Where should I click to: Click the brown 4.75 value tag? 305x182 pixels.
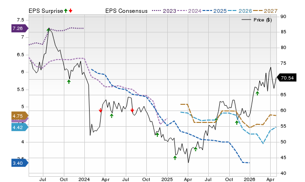[x=20, y=116]
